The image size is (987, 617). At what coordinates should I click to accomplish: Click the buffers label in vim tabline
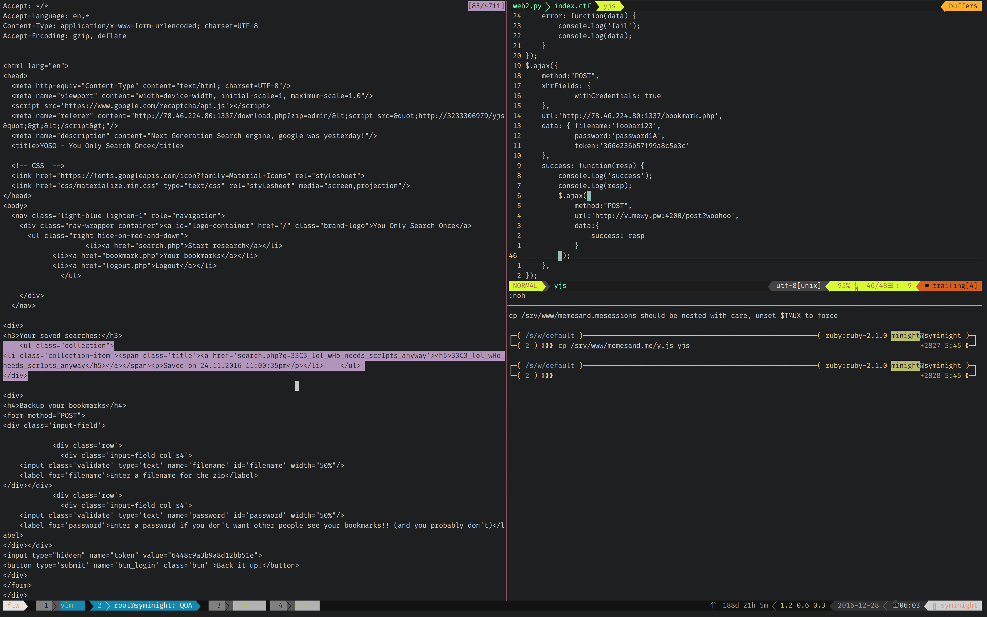click(x=963, y=6)
